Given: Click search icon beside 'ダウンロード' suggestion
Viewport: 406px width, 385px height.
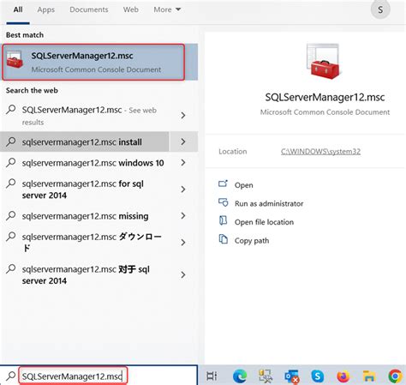Looking at the screenshot, I should (11, 237).
